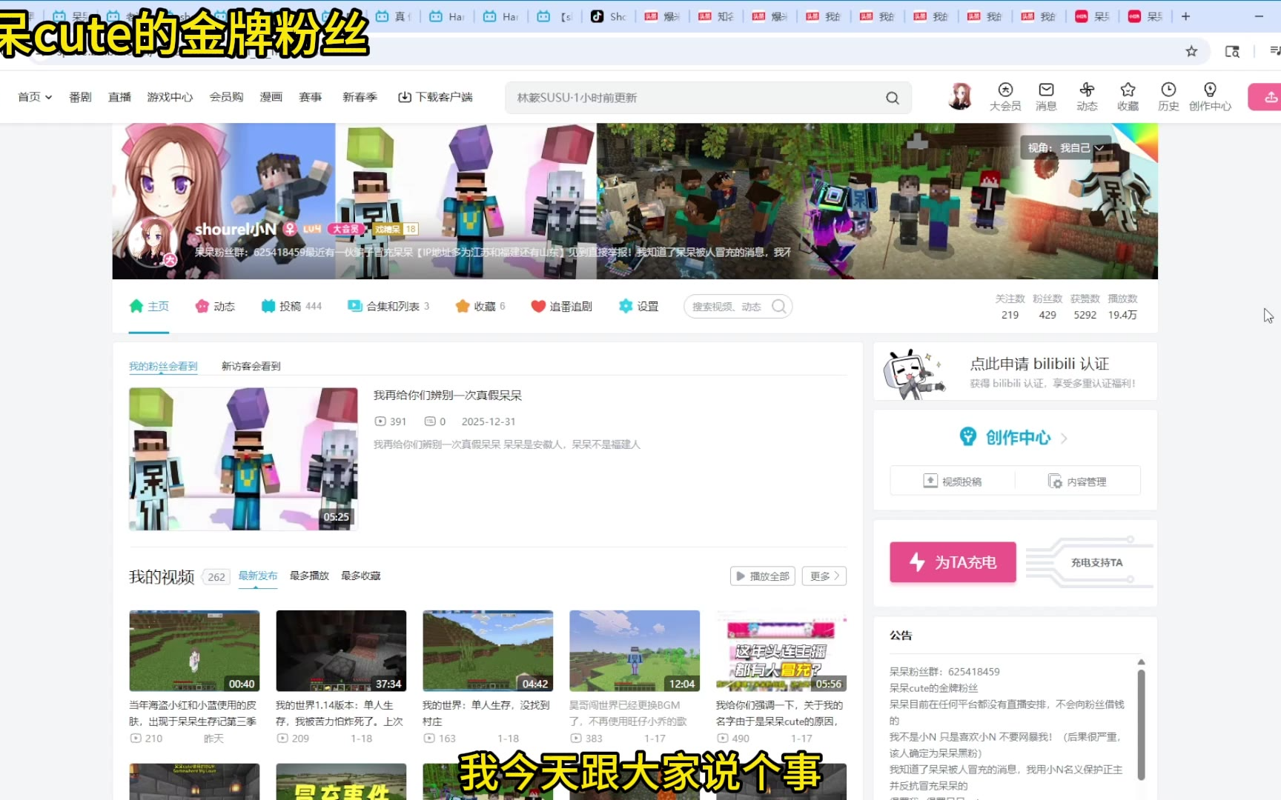Click the user avatar in the header
The image size is (1281, 800).
pyautogui.click(x=960, y=96)
